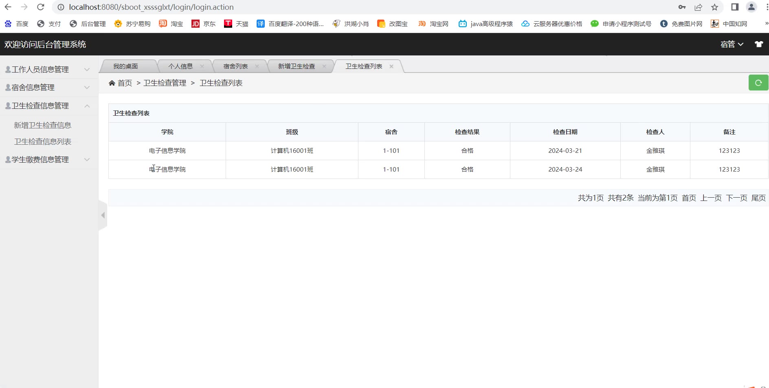Open the 洪湖小肖 bookmark
The height and width of the screenshot is (388, 769).
[x=350, y=24]
